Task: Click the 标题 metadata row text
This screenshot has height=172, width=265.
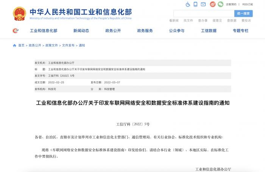Action: pyautogui.click(x=97, y=69)
